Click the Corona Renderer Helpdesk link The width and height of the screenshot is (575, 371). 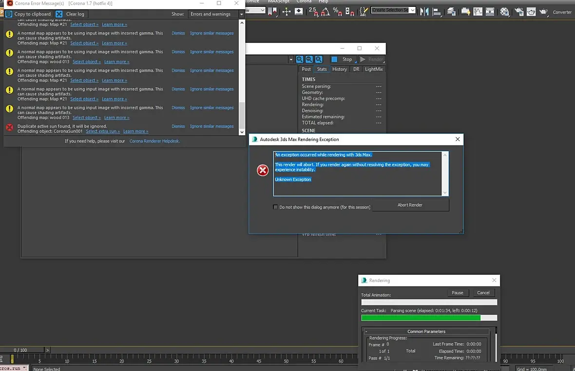coord(154,141)
